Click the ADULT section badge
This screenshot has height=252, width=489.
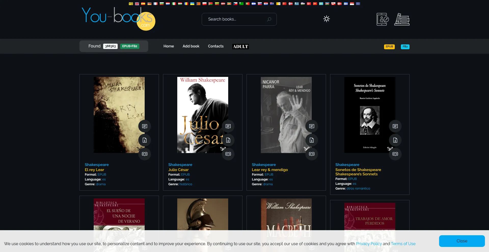tap(240, 46)
